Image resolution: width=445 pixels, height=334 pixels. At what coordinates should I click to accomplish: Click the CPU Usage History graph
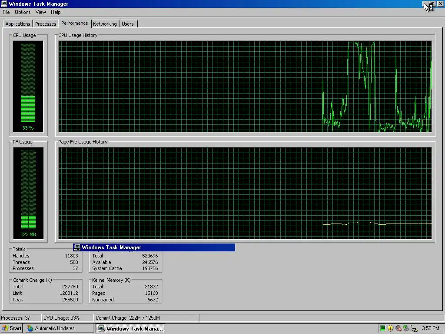pyautogui.click(x=245, y=87)
